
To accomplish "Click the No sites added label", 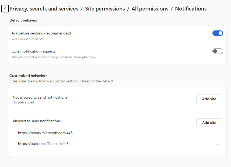I will click(x=23, y=102).
